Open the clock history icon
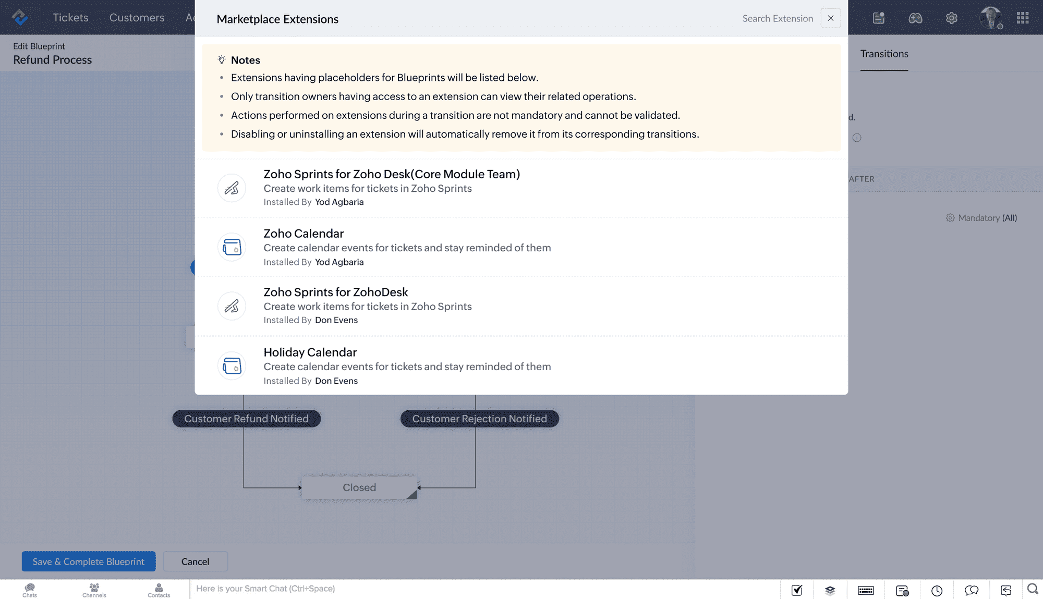Viewport: 1043px width, 599px height. pos(937,590)
